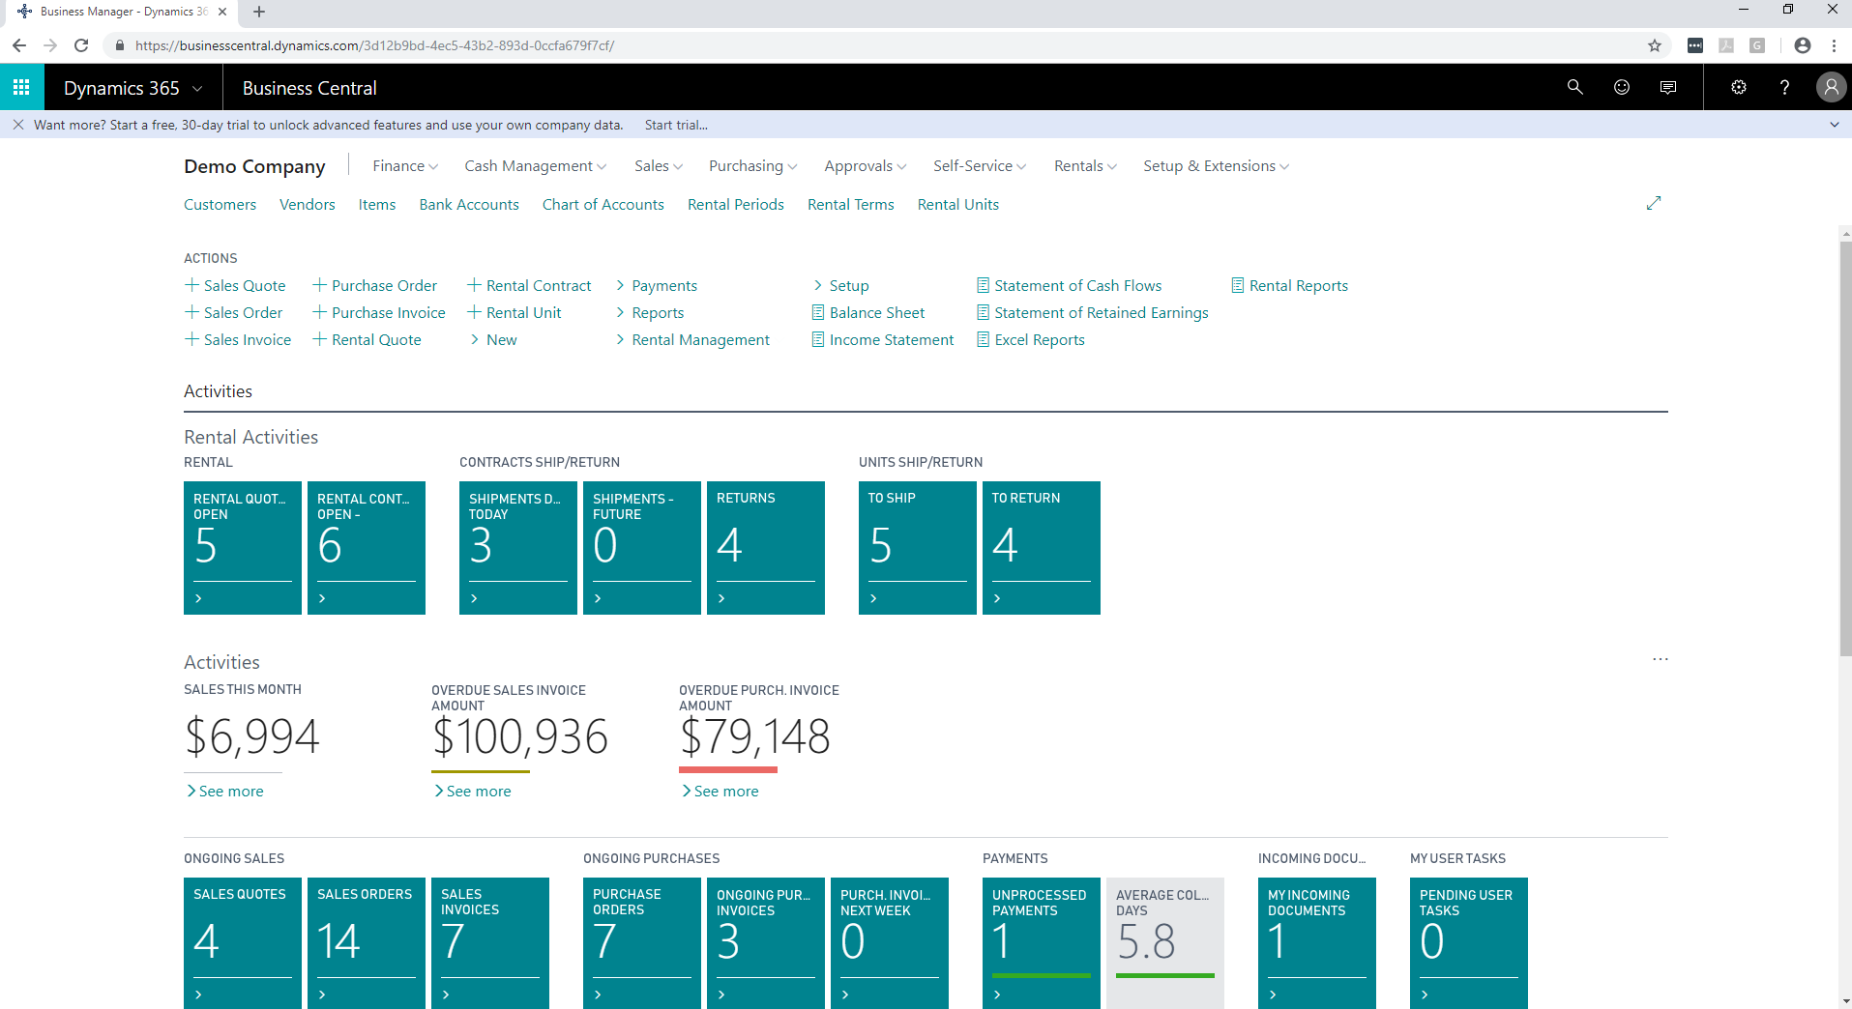Open Statement of Cash Flows report

click(1069, 285)
